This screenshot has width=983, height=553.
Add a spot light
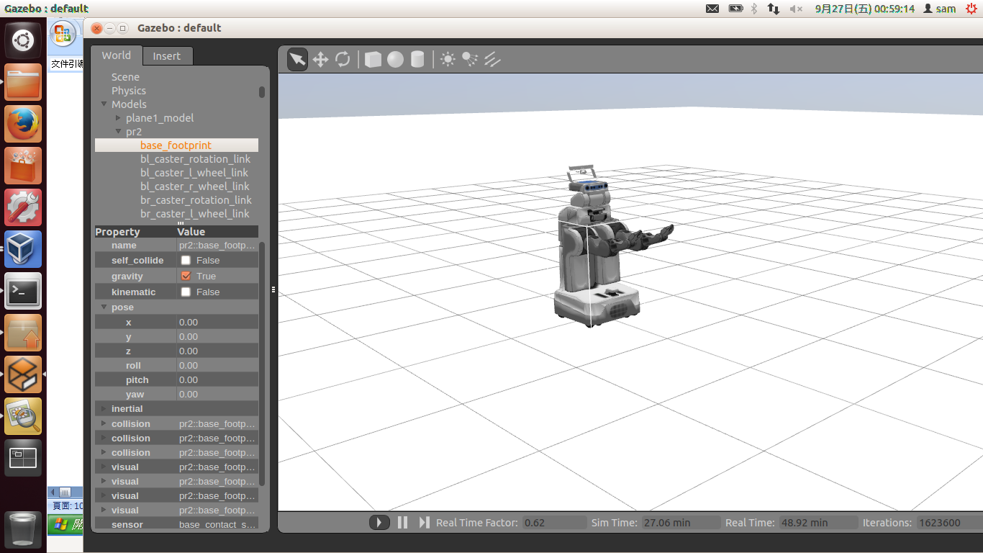tap(470, 59)
